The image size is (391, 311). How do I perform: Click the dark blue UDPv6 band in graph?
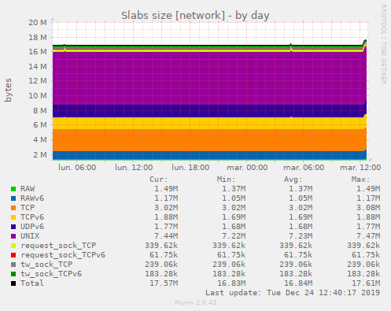pyautogui.click(x=209, y=111)
